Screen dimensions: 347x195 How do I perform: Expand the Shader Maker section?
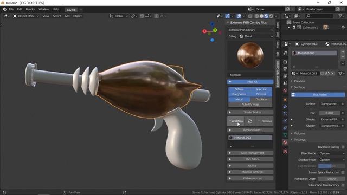coord(250,112)
